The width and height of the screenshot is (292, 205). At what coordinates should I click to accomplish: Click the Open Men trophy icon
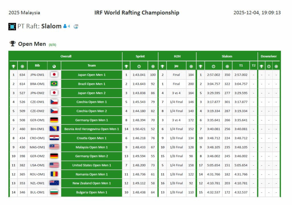[x=13, y=44]
